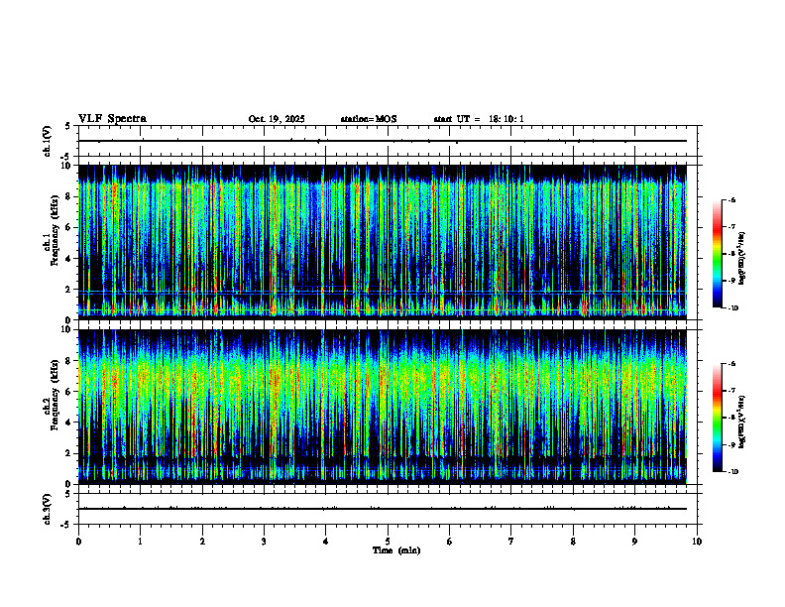Screen dimensions: 785x607
Task: Click the 'VLF Spectra' title text
Action: 112,119
